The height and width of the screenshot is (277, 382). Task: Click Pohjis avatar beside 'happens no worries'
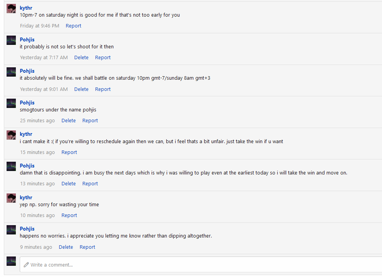point(11,230)
